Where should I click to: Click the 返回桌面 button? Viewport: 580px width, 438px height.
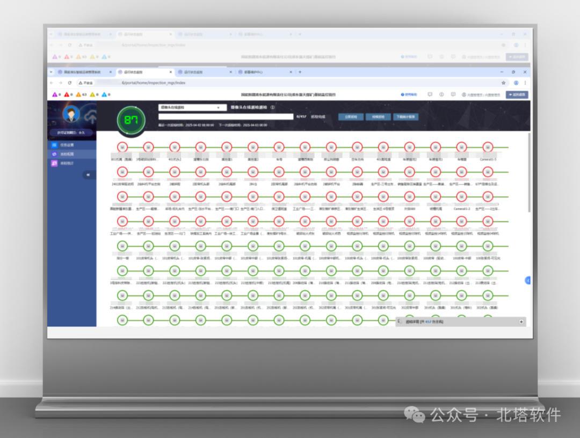tap(517, 94)
